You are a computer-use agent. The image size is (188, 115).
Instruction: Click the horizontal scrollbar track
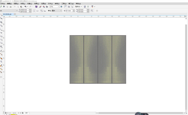(140, 113)
